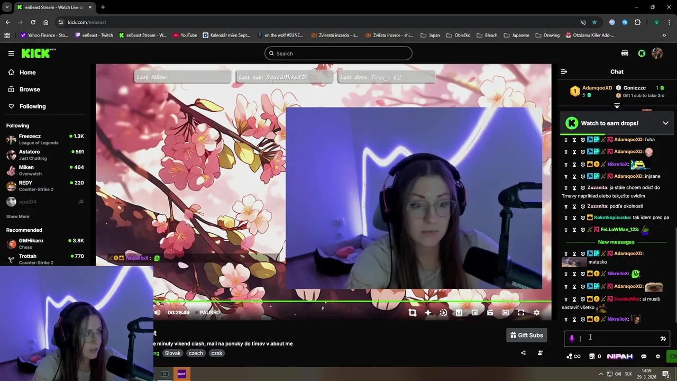Open the stream stats bars icon
677x381 pixels.
pos(459,313)
